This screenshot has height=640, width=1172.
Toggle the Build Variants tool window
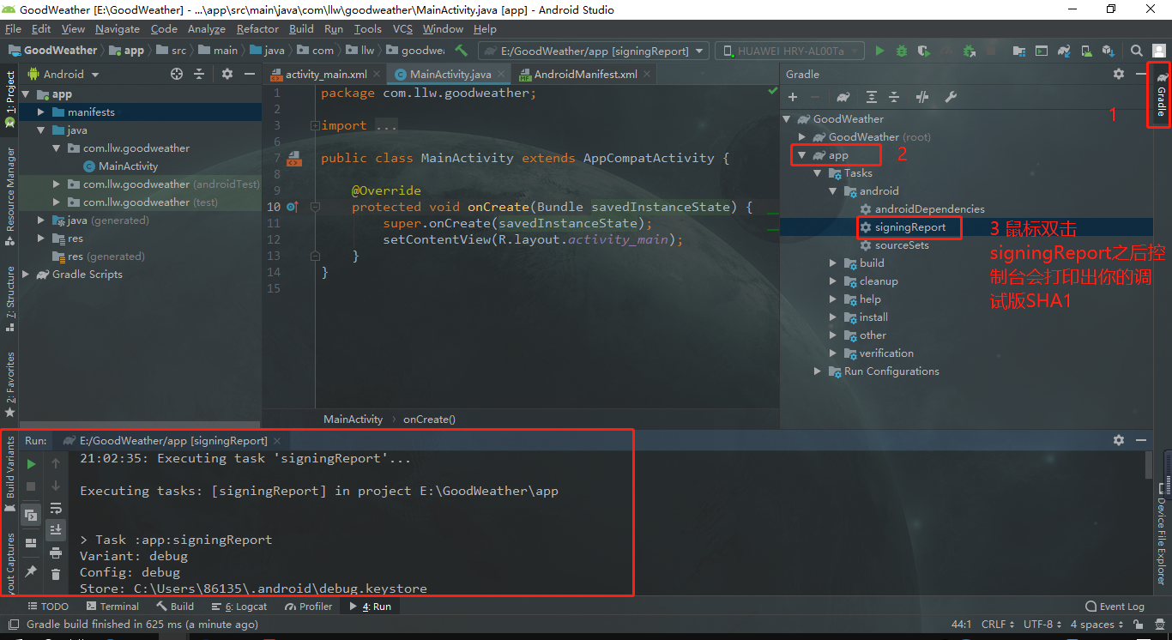10,474
